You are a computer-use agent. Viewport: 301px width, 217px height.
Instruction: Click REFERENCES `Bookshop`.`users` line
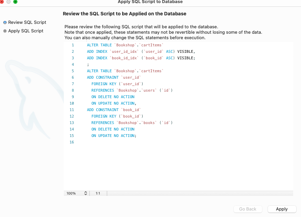coord(132,91)
